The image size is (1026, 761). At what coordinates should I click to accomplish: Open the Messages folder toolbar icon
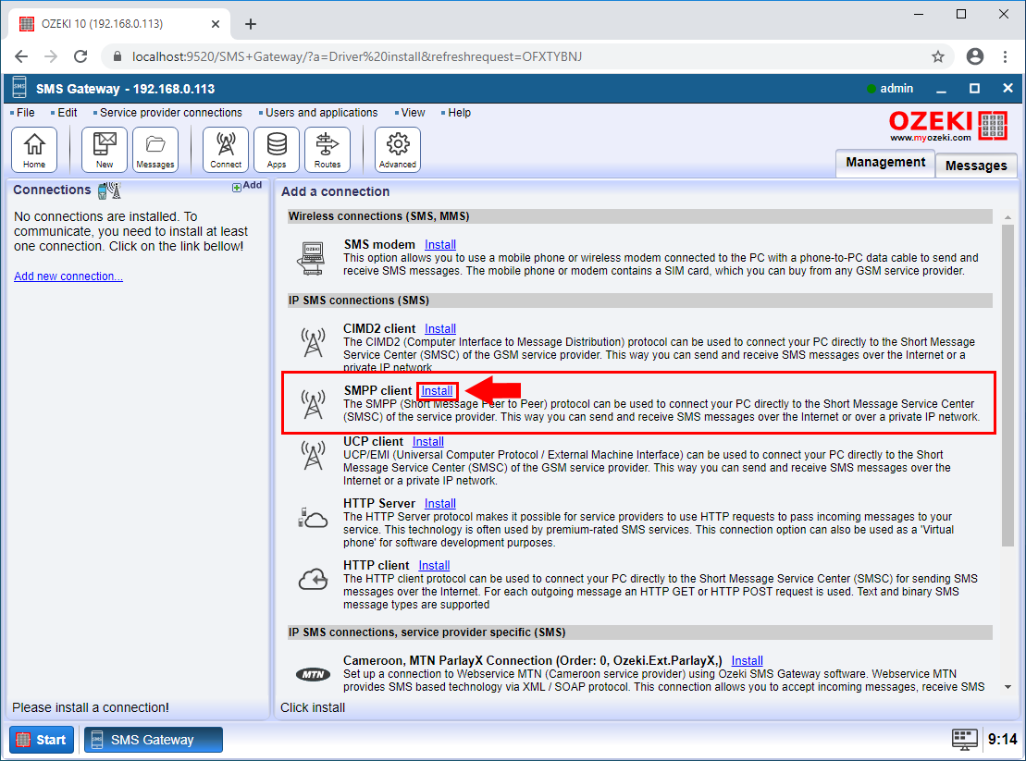[155, 150]
